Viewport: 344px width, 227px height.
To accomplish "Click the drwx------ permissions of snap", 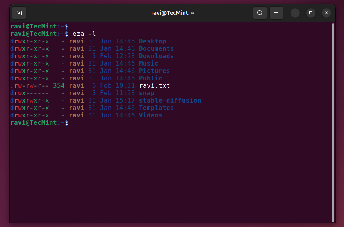I will pos(29,93).
